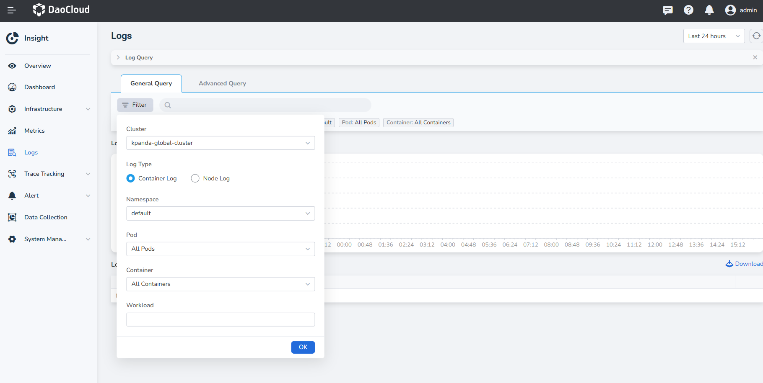Open the Namespace dropdown
This screenshot has width=763, height=383.
tap(221, 213)
